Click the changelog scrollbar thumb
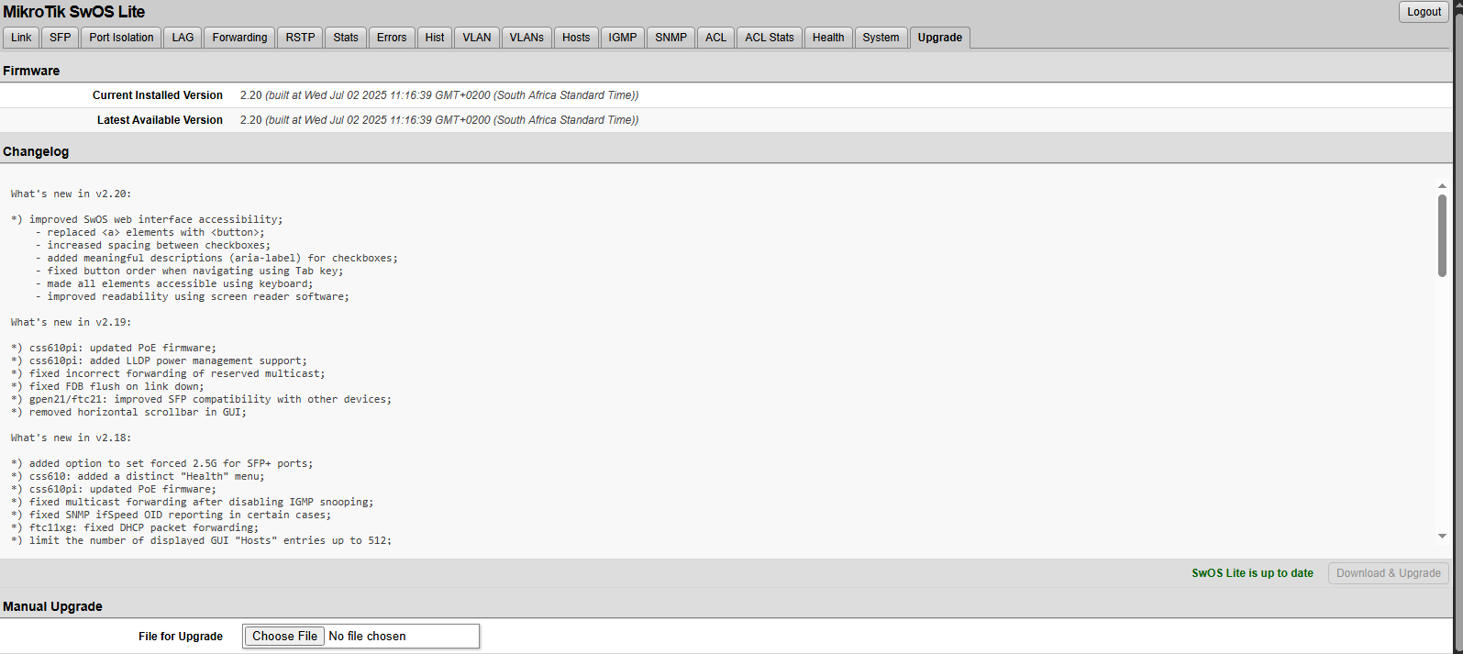This screenshot has width=1463, height=654. [x=1442, y=235]
